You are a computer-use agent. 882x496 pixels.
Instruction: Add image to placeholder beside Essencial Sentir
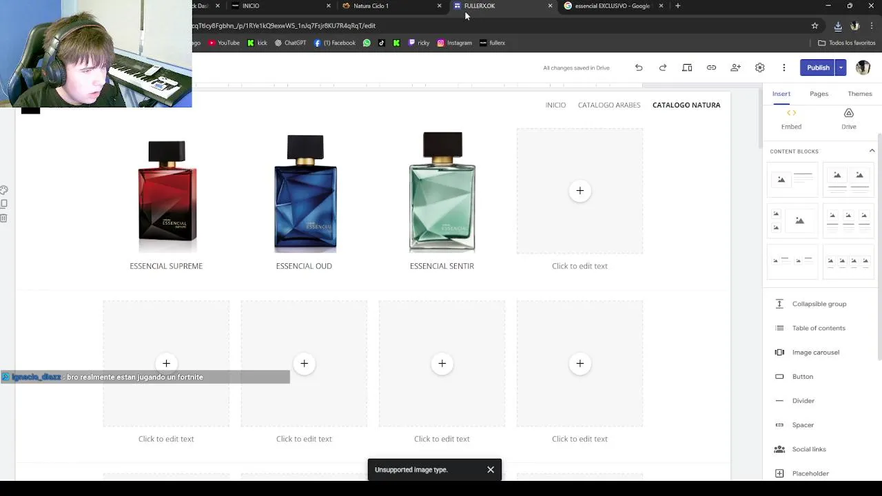click(580, 191)
